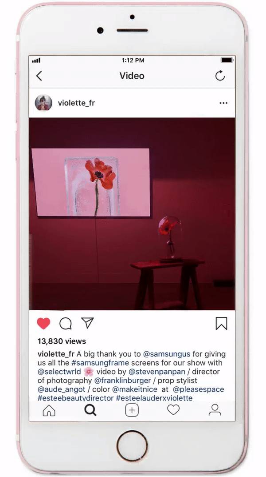Screen dimensions: 266x477
Task: Open the @samsungus mention link
Action: (x=167, y=354)
